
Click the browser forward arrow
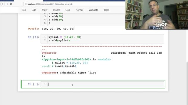(x=7, y=4)
